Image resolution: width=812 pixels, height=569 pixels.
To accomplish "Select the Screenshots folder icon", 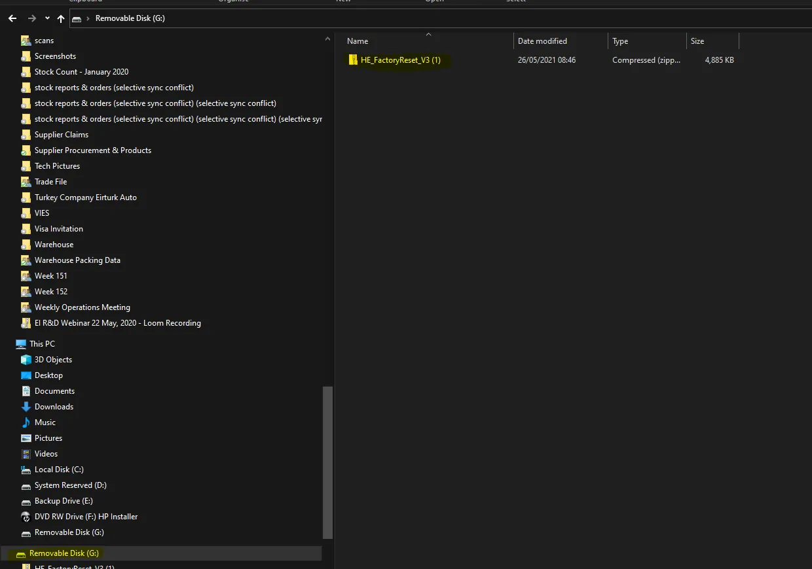I will coord(26,56).
